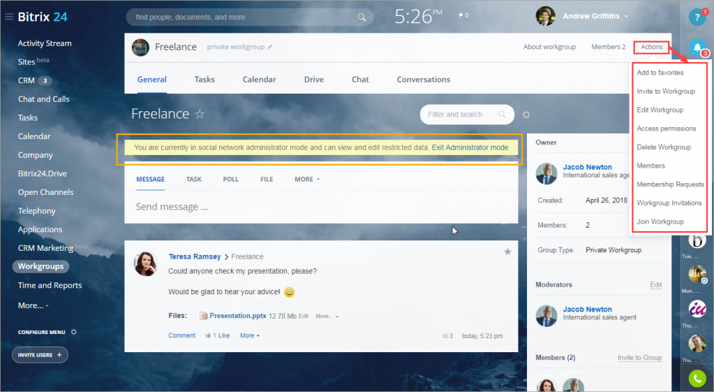The width and height of the screenshot is (714, 392).
Task: Click the smiley emoji in the post
Action: [x=289, y=292]
